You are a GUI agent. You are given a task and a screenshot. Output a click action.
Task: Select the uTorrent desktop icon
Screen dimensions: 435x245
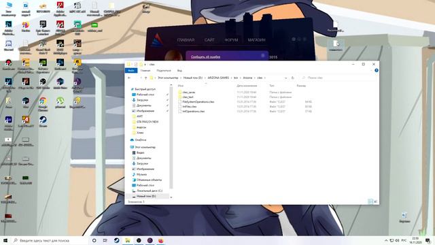pos(60,103)
